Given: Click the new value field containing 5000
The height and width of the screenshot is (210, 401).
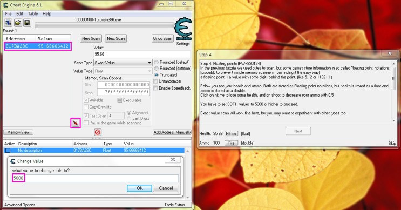Looking at the screenshot, I should (95, 178).
